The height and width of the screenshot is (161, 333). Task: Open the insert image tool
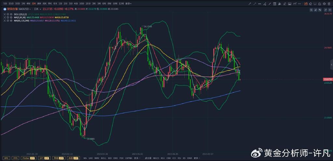[290, 4]
